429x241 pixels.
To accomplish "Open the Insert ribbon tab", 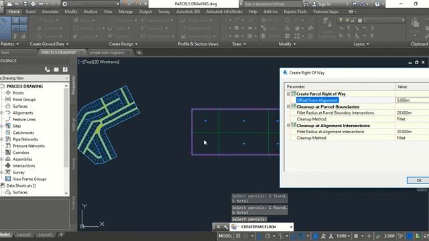I will pos(31,12).
